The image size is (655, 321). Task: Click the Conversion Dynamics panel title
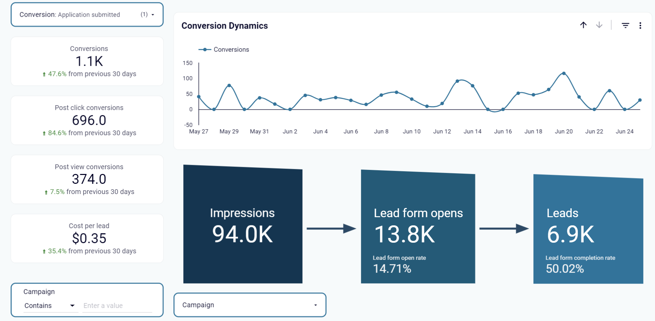coord(225,26)
